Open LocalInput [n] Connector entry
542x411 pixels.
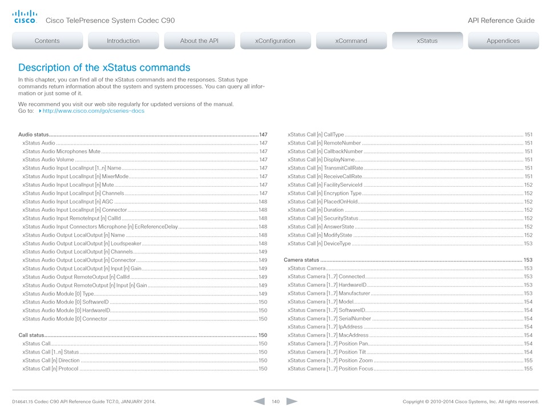coord(145,210)
